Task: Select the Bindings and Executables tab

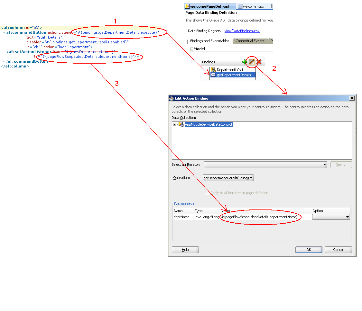Action: (x=209, y=40)
